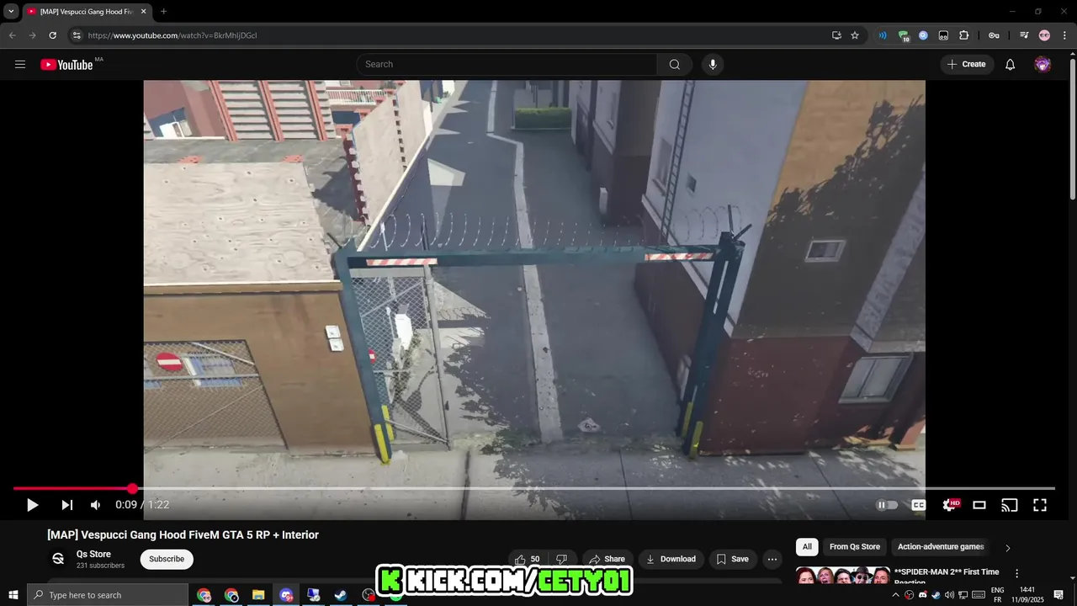
Task: Open the system volume tray icon
Action: tap(950, 595)
